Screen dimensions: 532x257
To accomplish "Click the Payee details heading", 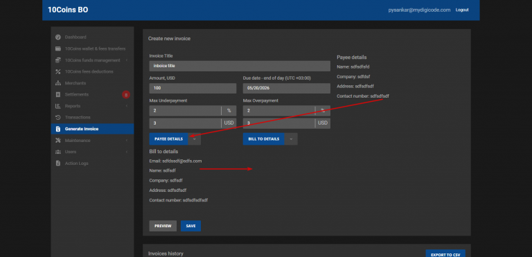I will coord(351,57).
